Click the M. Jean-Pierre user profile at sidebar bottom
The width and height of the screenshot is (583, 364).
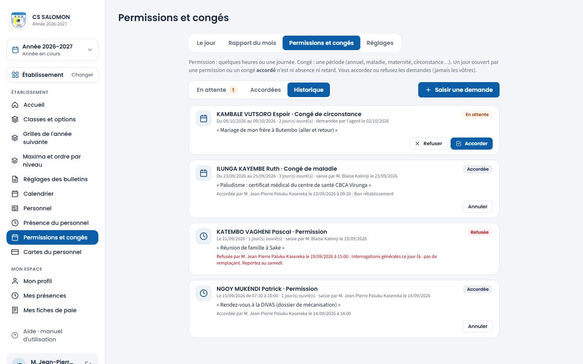(x=52, y=359)
